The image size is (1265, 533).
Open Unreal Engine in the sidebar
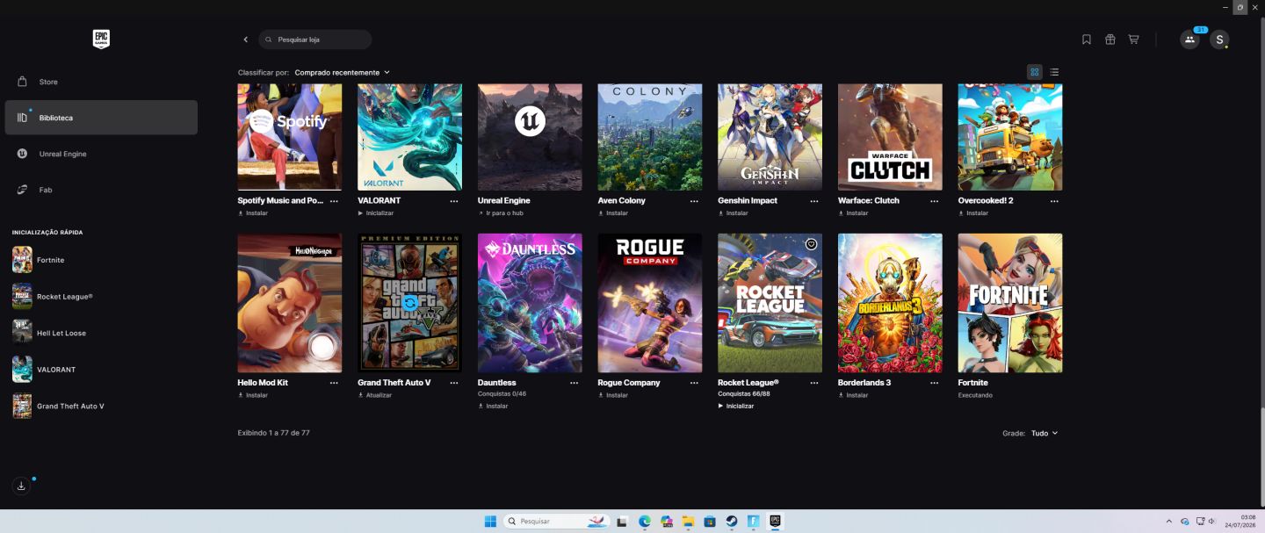point(101,154)
